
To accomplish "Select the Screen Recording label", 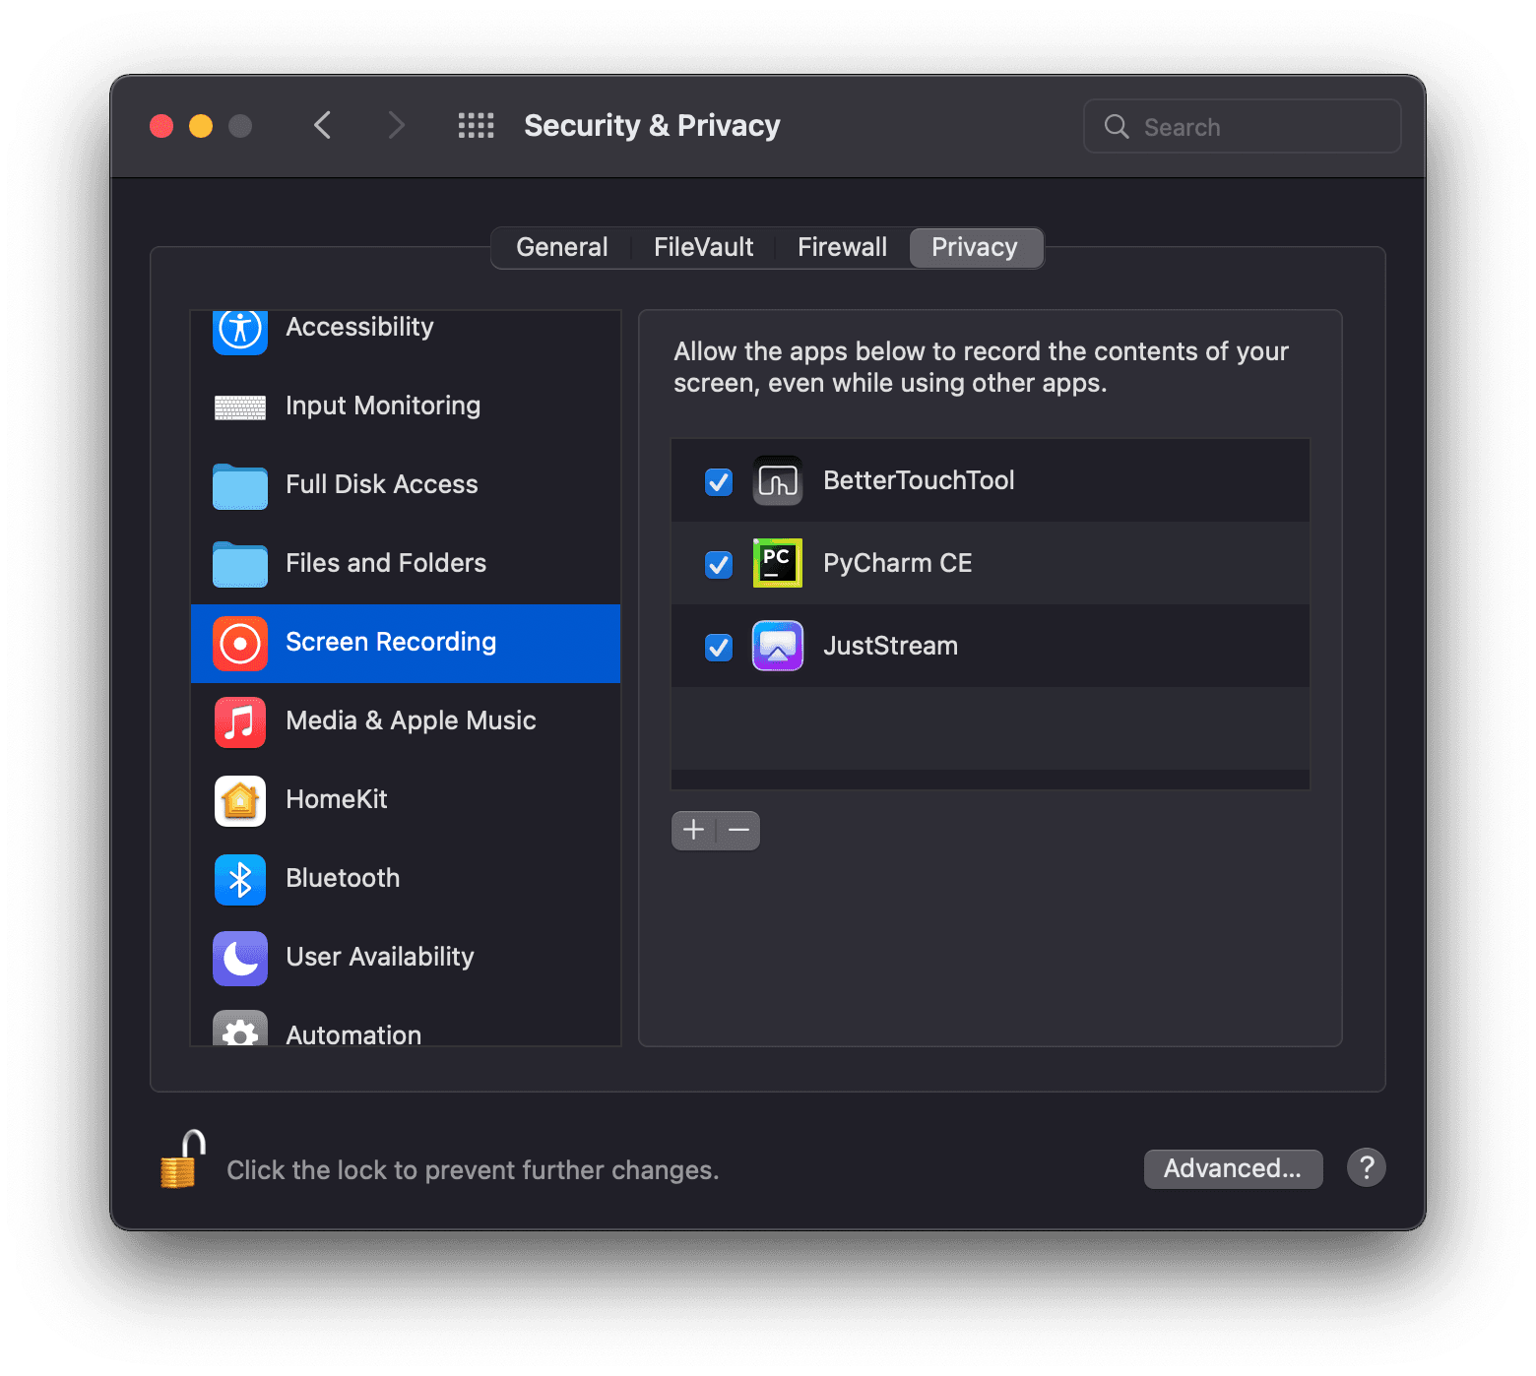I will (x=391, y=642).
